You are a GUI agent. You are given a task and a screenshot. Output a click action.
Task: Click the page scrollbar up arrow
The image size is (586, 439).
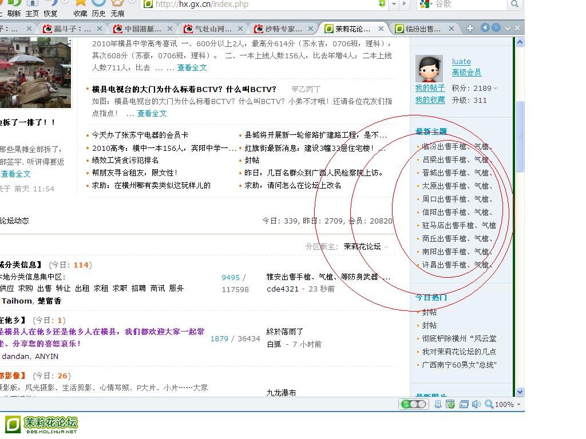[x=520, y=42]
